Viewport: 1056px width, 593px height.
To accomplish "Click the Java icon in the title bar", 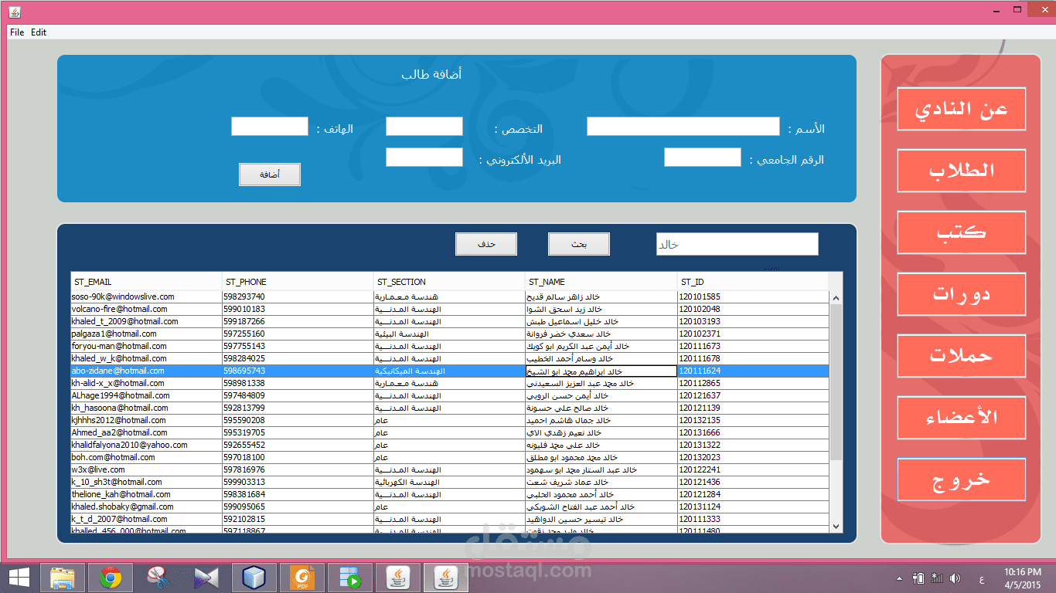I will coord(15,12).
